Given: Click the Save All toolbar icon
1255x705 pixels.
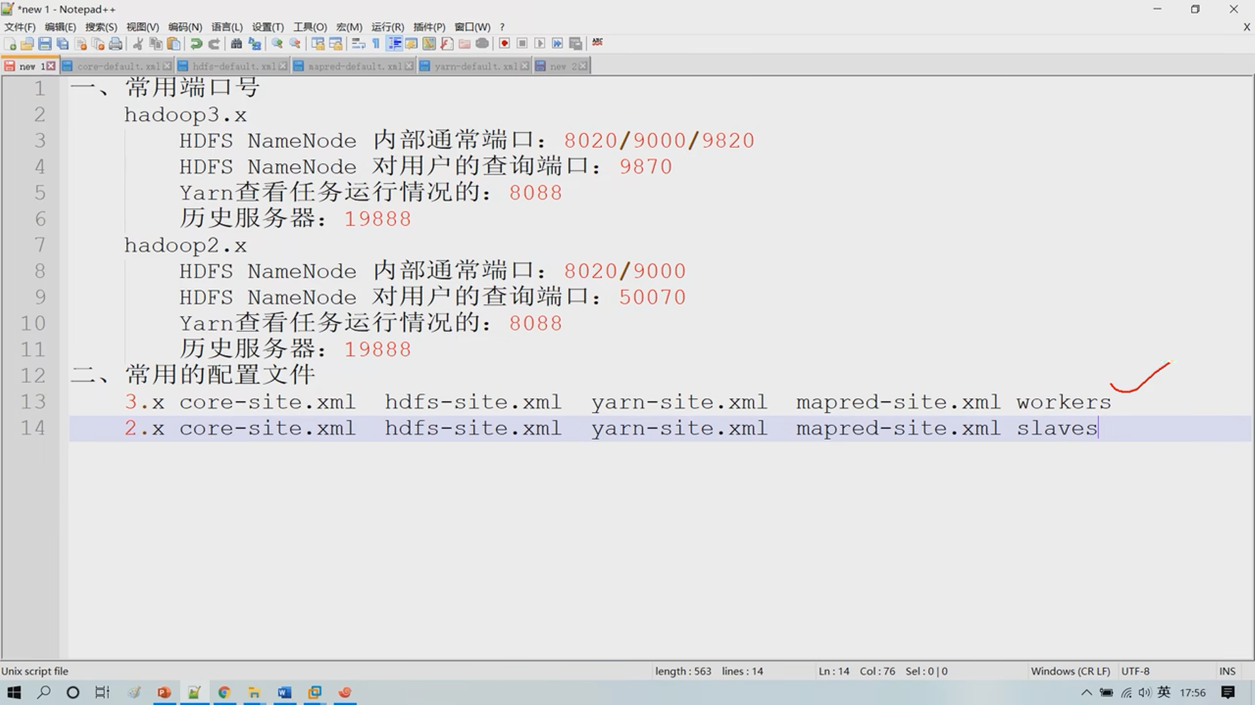Looking at the screenshot, I should (x=63, y=44).
